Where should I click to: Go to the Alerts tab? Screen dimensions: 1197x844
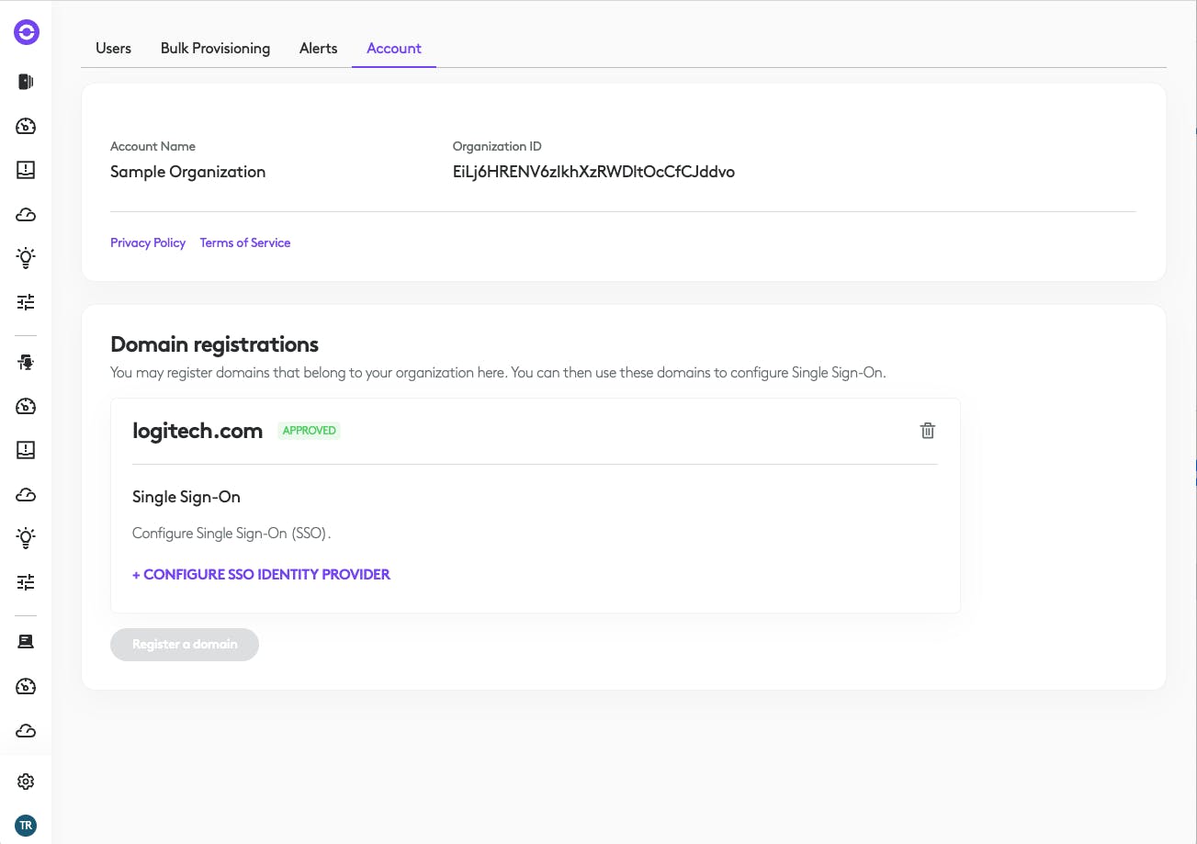point(318,49)
